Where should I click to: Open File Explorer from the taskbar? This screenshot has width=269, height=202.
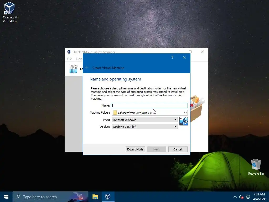coord(95,197)
